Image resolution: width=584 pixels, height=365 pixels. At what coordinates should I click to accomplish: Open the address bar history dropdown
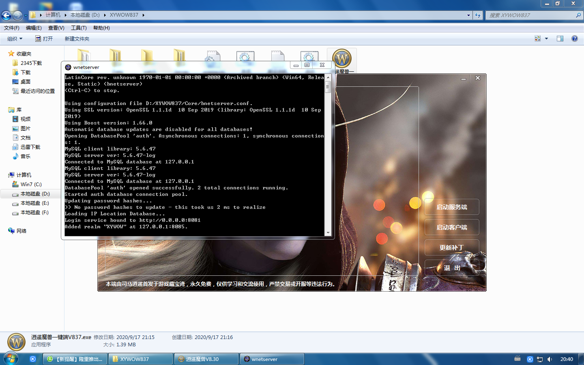[x=468, y=15]
